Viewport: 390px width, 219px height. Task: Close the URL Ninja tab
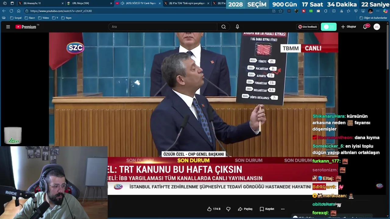pyautogui.click(x=111, y=3)
